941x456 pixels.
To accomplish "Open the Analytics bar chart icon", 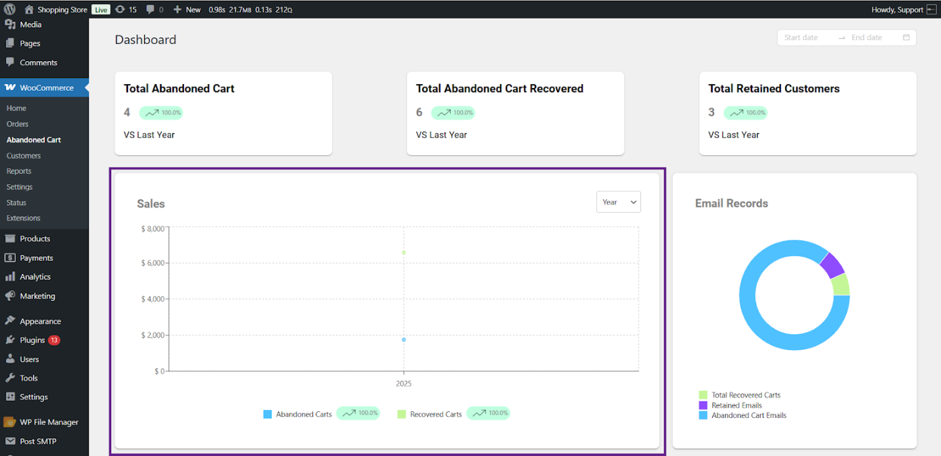I will pos(10,277).
